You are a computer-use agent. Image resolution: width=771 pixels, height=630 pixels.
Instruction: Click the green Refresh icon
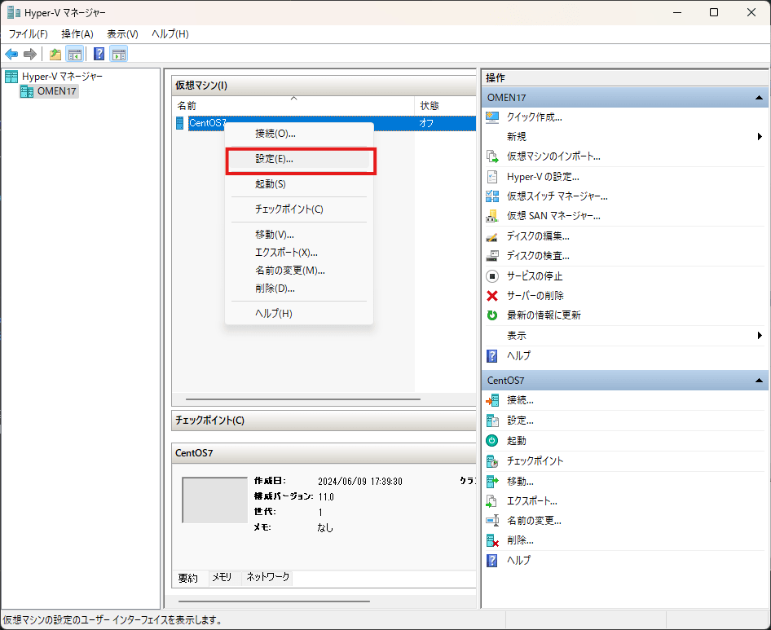[x=492, y=315]
